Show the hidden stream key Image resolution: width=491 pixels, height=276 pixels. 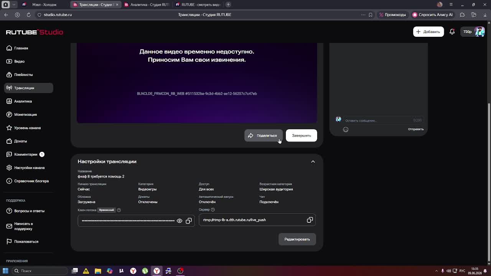point(180,221)
